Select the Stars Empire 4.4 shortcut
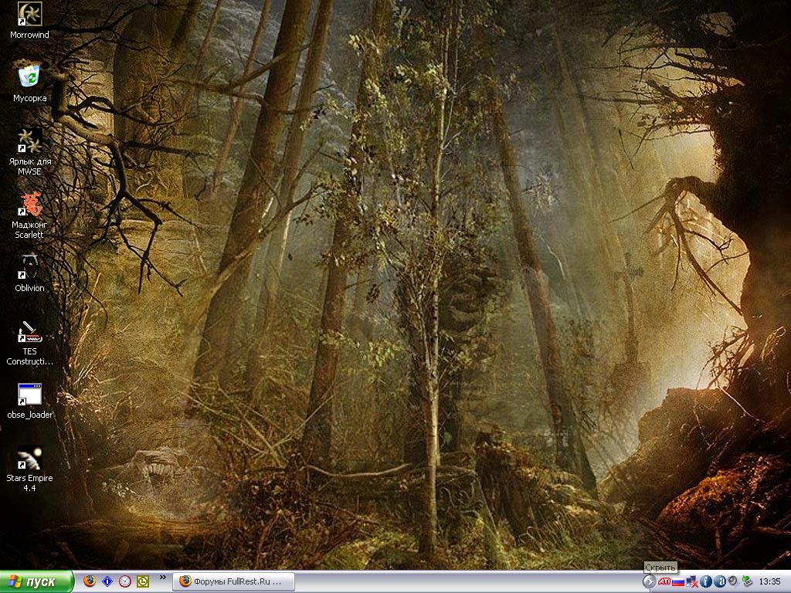Image resolution: width=791 pixels, height=593 pixels. 29,459
